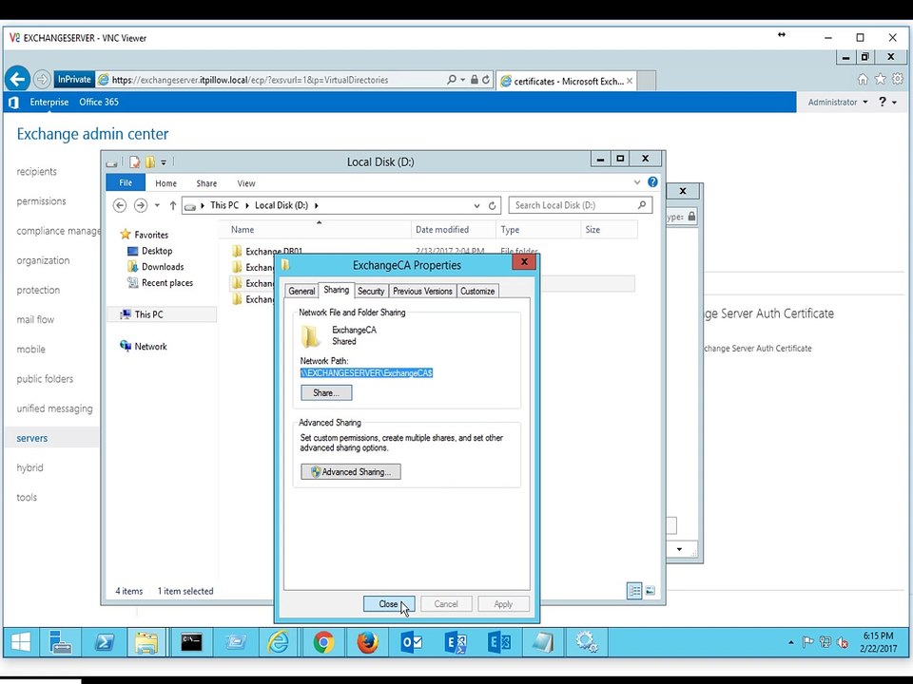Open Firefox from the taskbar

click(367, 642)
